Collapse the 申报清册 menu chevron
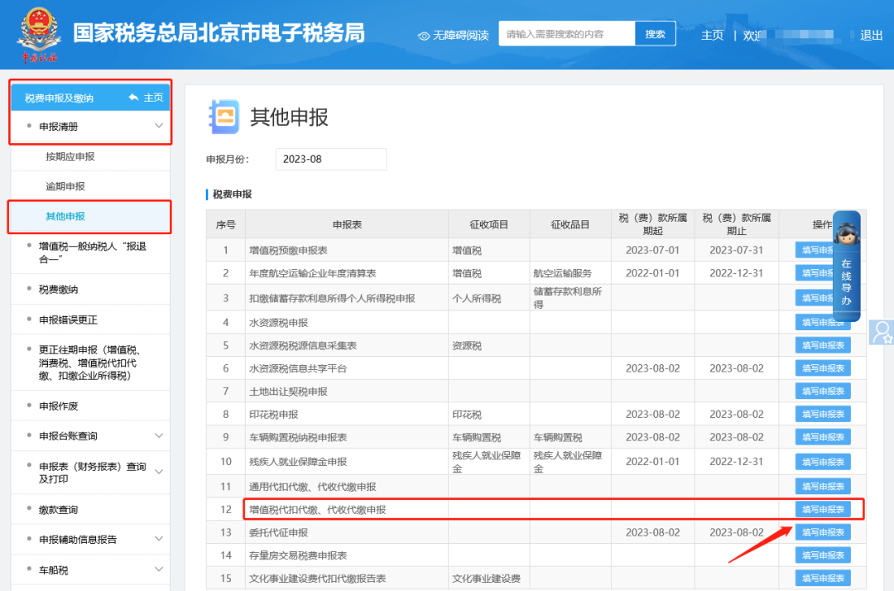894x591 pixels. coord(159,126)
